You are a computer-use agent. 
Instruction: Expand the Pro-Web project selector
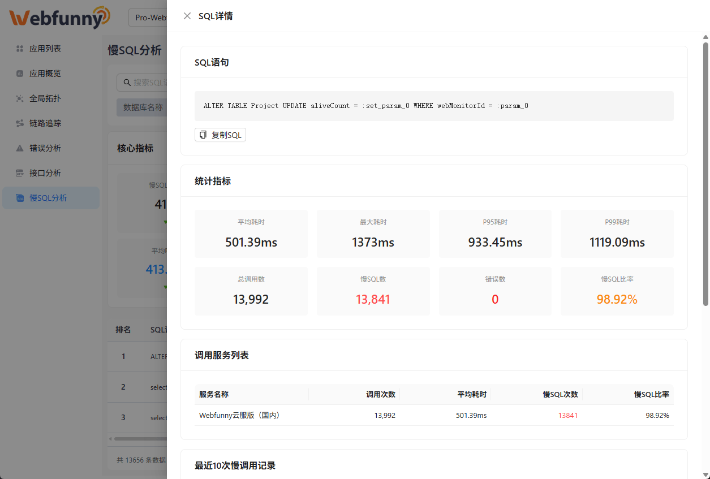pos(150,17)
